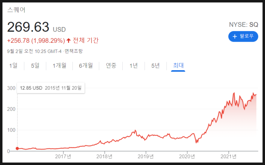Click the +256.78 (1,998.29%) change text
The image size is (265, 165).
36,41
